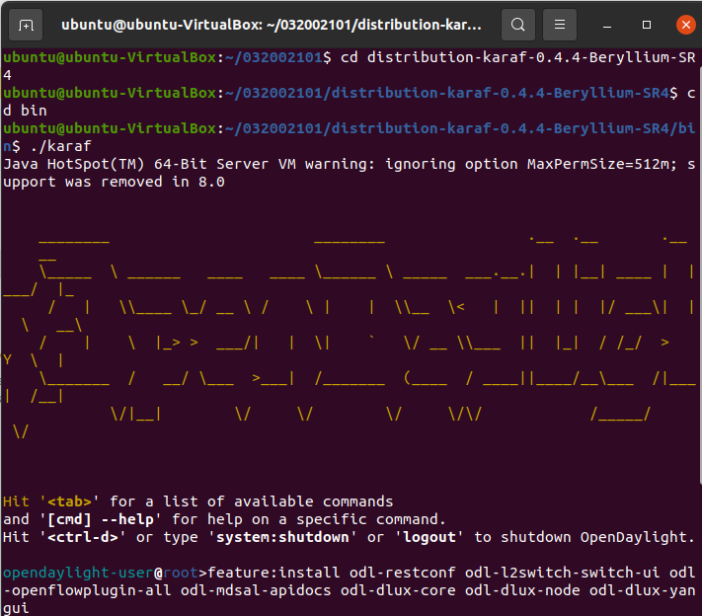Minimize the terminal window

(607, 25)
